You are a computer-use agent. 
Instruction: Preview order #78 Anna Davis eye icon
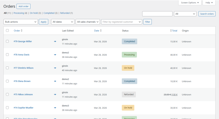(55, 55)
